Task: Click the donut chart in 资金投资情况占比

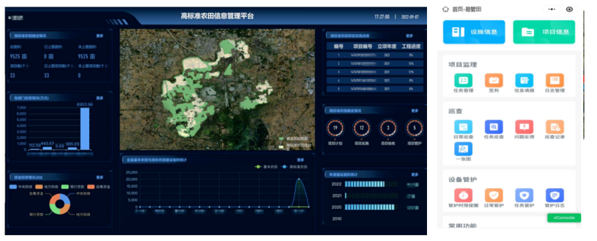Action: pyautogui.click(x=60, y=204)
